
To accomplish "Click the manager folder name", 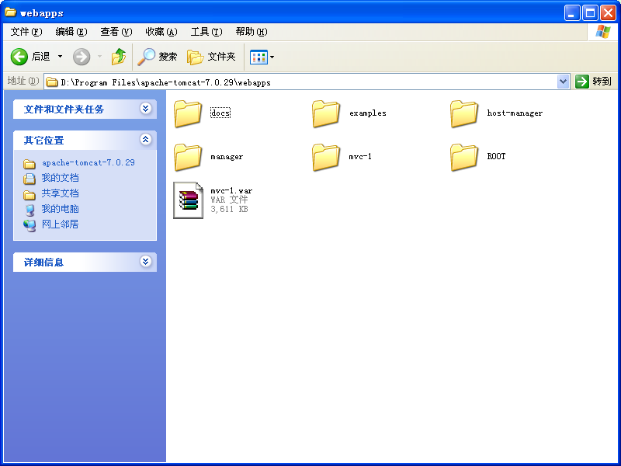I will point(227,157).
